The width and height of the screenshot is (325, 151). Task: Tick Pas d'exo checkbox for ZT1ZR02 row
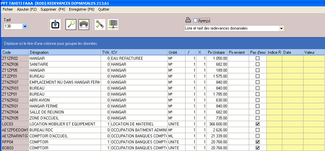[x=257, y=58]
